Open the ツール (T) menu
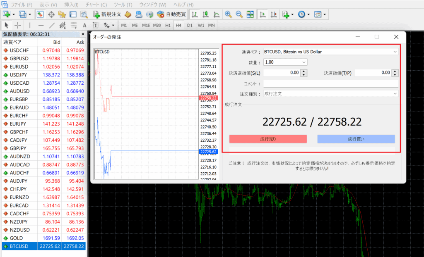The width and height of the screenshot is (424, 257). (123, 5)
